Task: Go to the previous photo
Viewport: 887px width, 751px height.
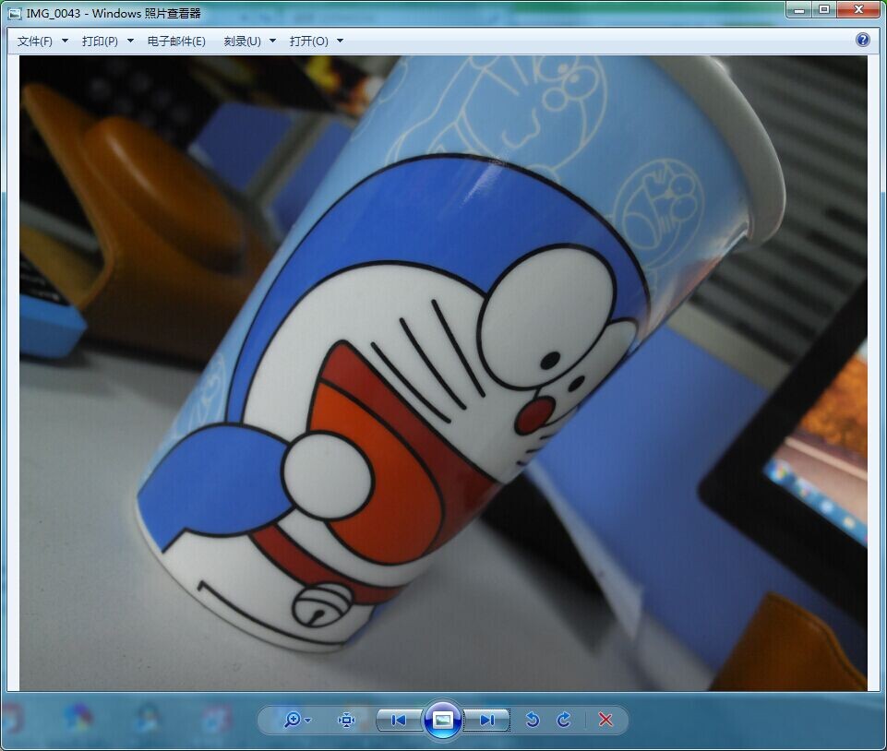Action: [399, 720]
